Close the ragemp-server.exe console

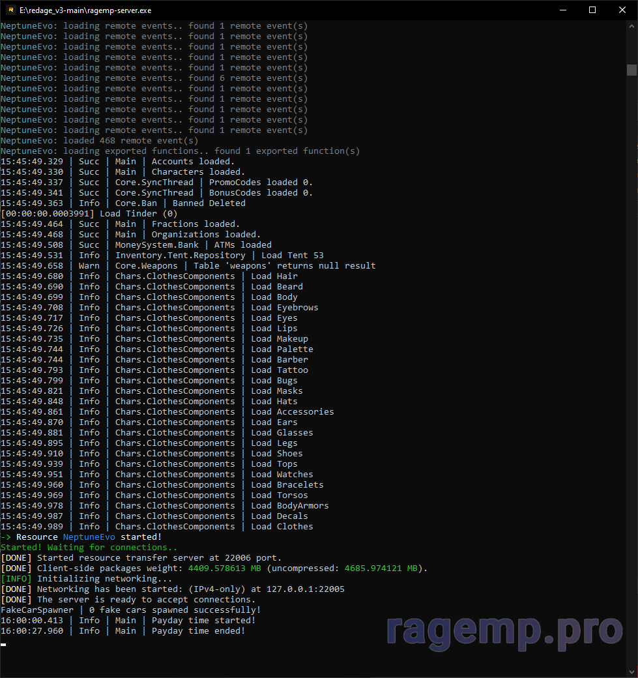click(x=622, y=10)
